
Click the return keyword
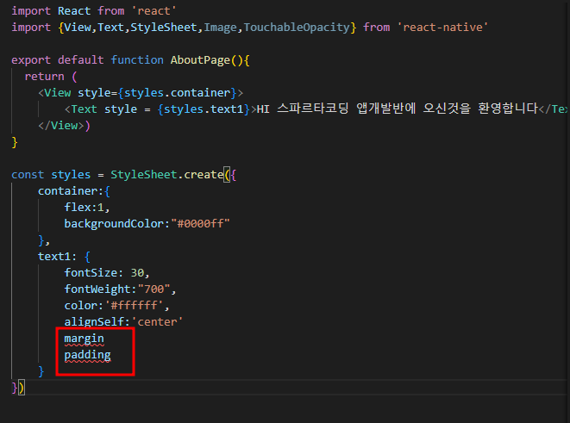click(x=44, y=77)
